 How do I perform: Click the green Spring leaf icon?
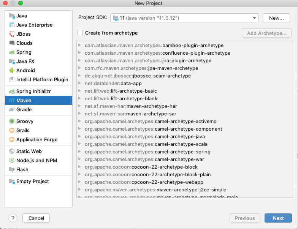(x=12, y=52)
